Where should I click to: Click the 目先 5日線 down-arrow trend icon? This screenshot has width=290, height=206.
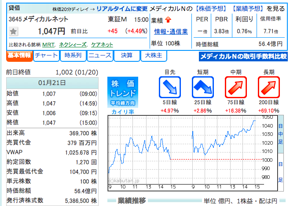(x=170, y=87)
